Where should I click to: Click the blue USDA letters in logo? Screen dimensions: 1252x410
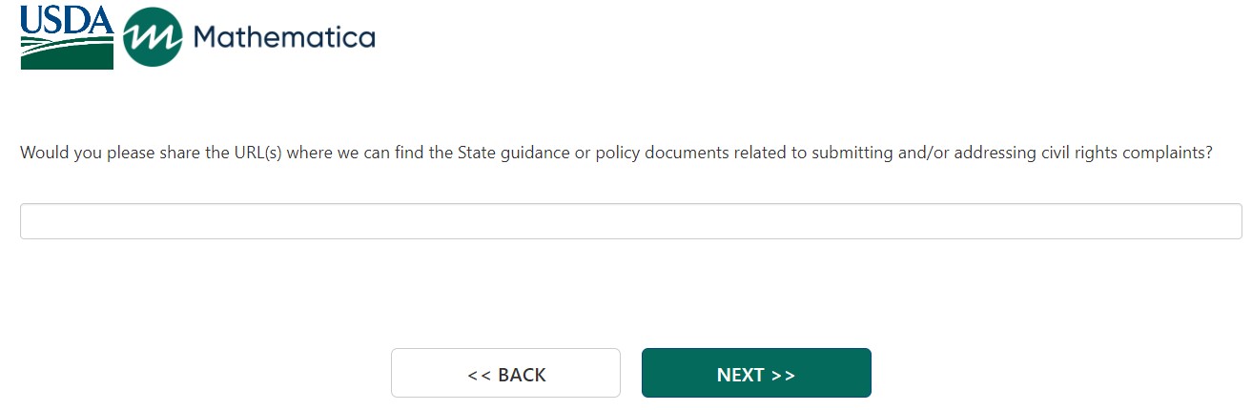click(x=67, y=19)
